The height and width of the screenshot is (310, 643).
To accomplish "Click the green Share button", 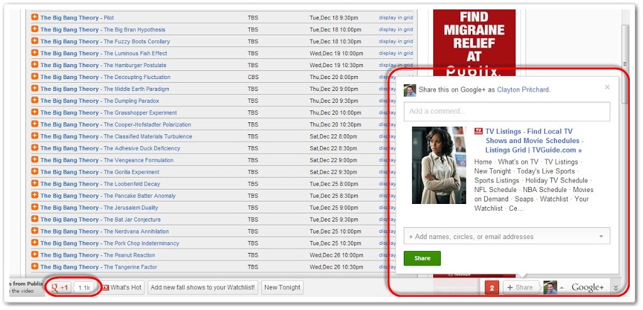I will click(x=422, y=259).
